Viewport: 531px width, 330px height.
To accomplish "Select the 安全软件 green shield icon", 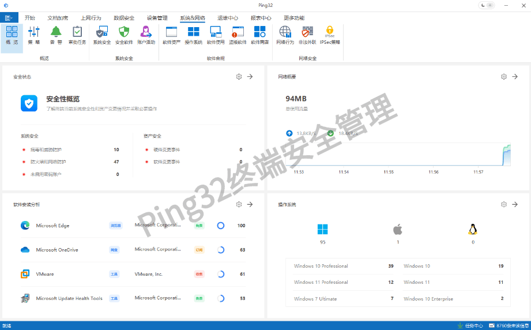I will (124, 35).
